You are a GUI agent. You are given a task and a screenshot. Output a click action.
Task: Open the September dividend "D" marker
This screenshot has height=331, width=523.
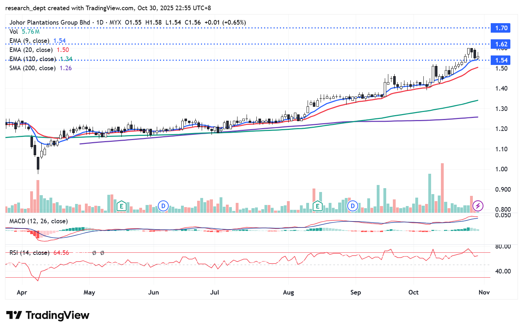353,206
